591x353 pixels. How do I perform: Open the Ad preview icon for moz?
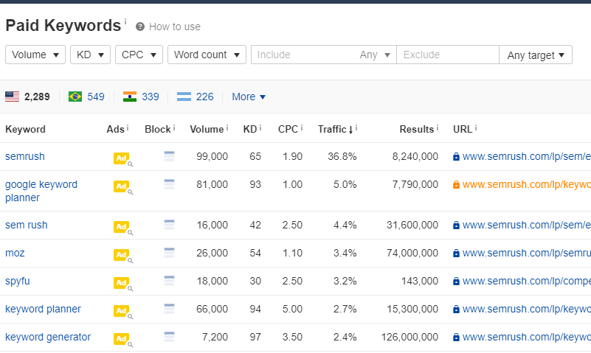pos(123,255)
